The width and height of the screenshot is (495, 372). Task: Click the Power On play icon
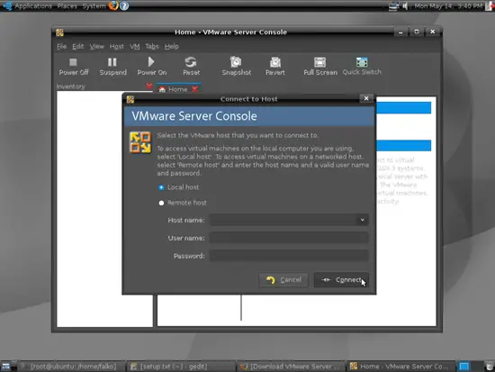point(151,61)
